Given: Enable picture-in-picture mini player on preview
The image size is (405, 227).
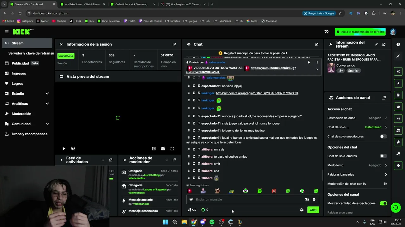Looking at the screenshot, I should click(154, 148).
